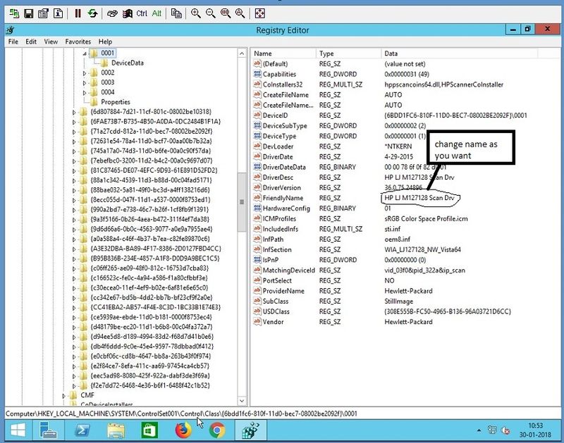Open the remote keyboard tool

tap(113, 11)
